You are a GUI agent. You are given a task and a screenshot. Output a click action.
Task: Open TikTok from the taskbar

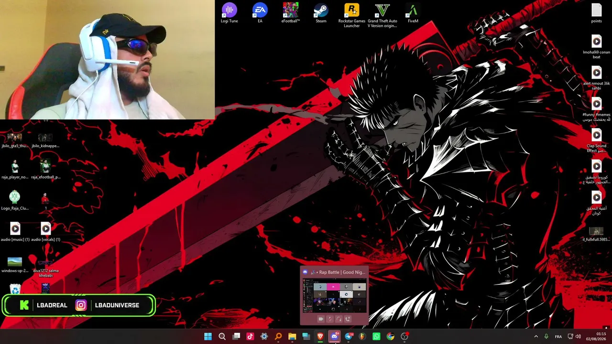click(x=250, y=336)
